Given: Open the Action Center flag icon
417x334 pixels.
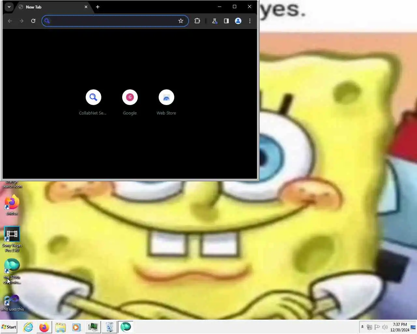Looking at the screenshot, I should tap(377, 327).
